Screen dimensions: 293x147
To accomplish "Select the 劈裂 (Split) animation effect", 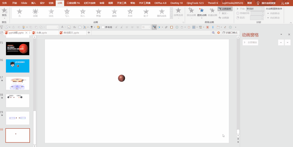I will 98,13.
